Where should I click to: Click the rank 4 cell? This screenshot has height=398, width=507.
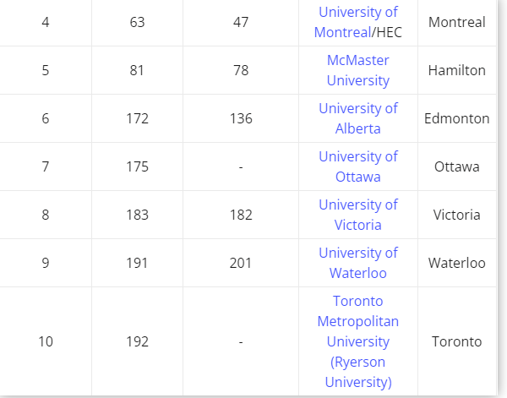[46, 22]
